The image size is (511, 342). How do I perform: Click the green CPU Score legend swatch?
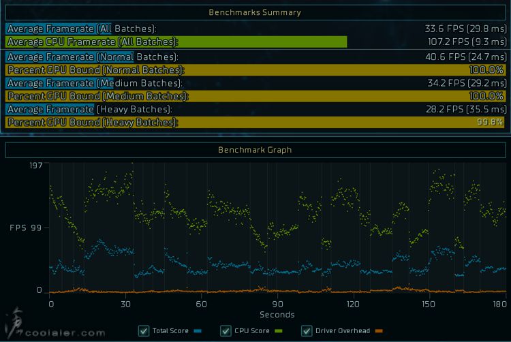(x=278, y=331)
